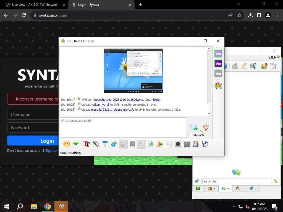Viewport: 283px width, 212px height.
Task: Switch to the green board tab
Action: [198, 189]
